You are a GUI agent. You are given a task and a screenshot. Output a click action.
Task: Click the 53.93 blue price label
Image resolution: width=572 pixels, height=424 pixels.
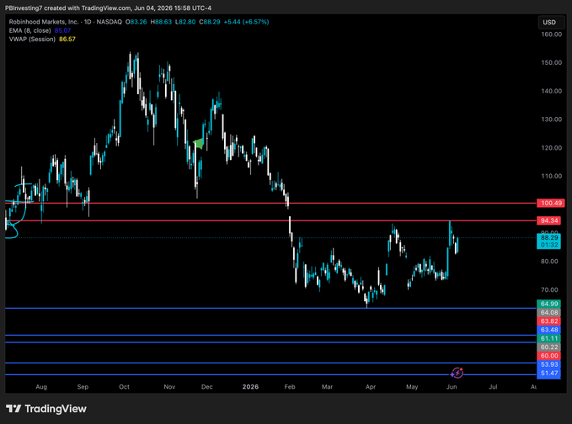[x=549, y=364]
